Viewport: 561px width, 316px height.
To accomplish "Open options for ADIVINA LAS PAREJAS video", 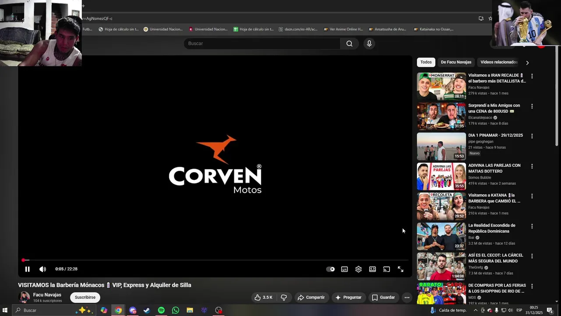I will pyautogui.click(x=532, y=166).
